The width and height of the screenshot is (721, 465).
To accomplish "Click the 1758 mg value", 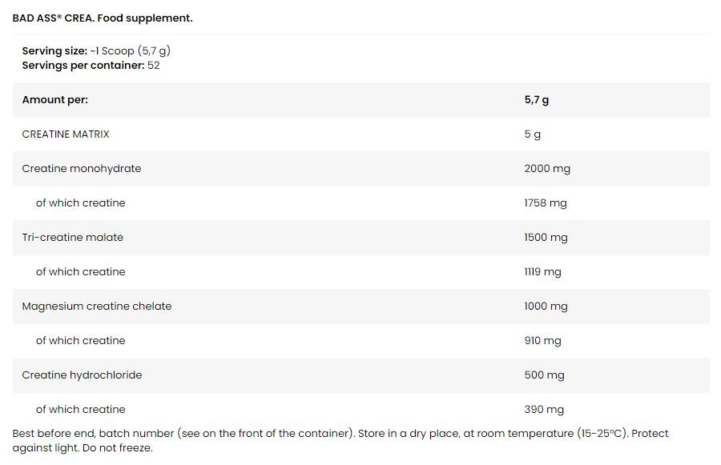I will [545, 203].
